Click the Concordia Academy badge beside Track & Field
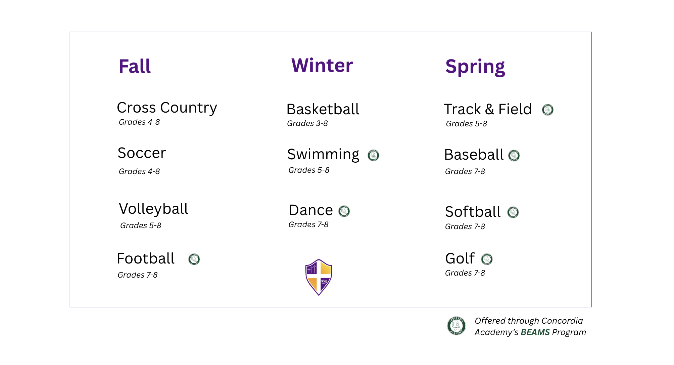 coord(547,110)
